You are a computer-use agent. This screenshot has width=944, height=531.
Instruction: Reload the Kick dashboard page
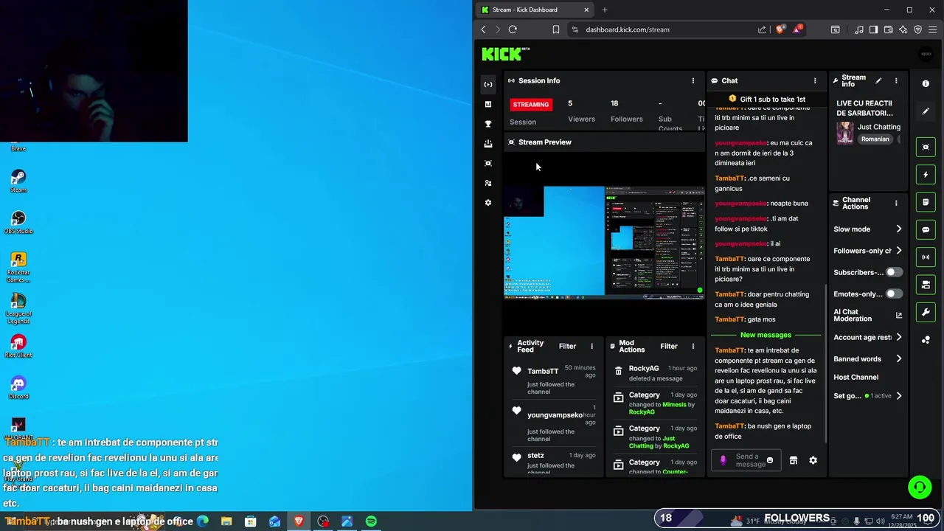tap(513, 29)
